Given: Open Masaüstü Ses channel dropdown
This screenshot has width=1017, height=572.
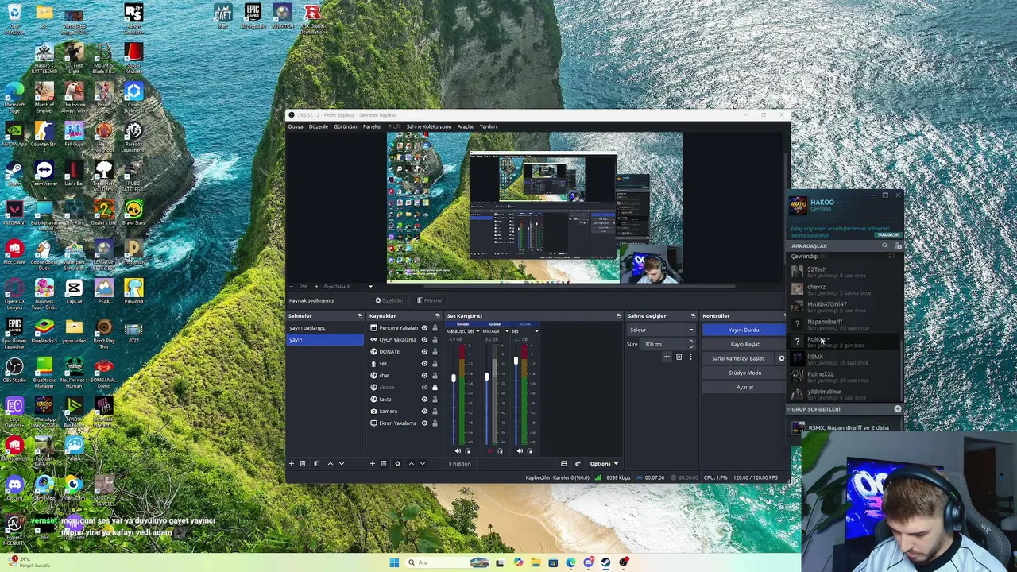Looking at the screenshot, I should pos(477,331).
